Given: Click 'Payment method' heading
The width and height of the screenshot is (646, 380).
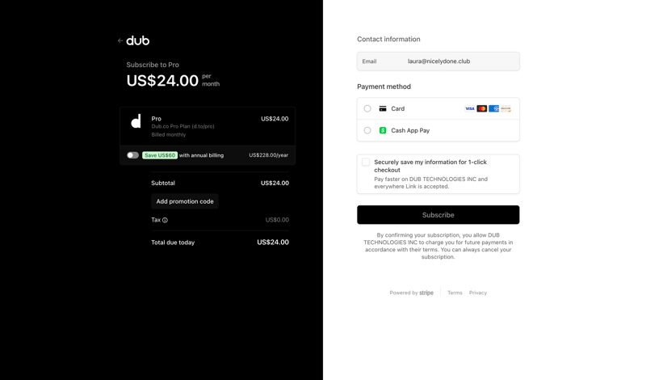Looking at the screenshot, I should (384, 87).
